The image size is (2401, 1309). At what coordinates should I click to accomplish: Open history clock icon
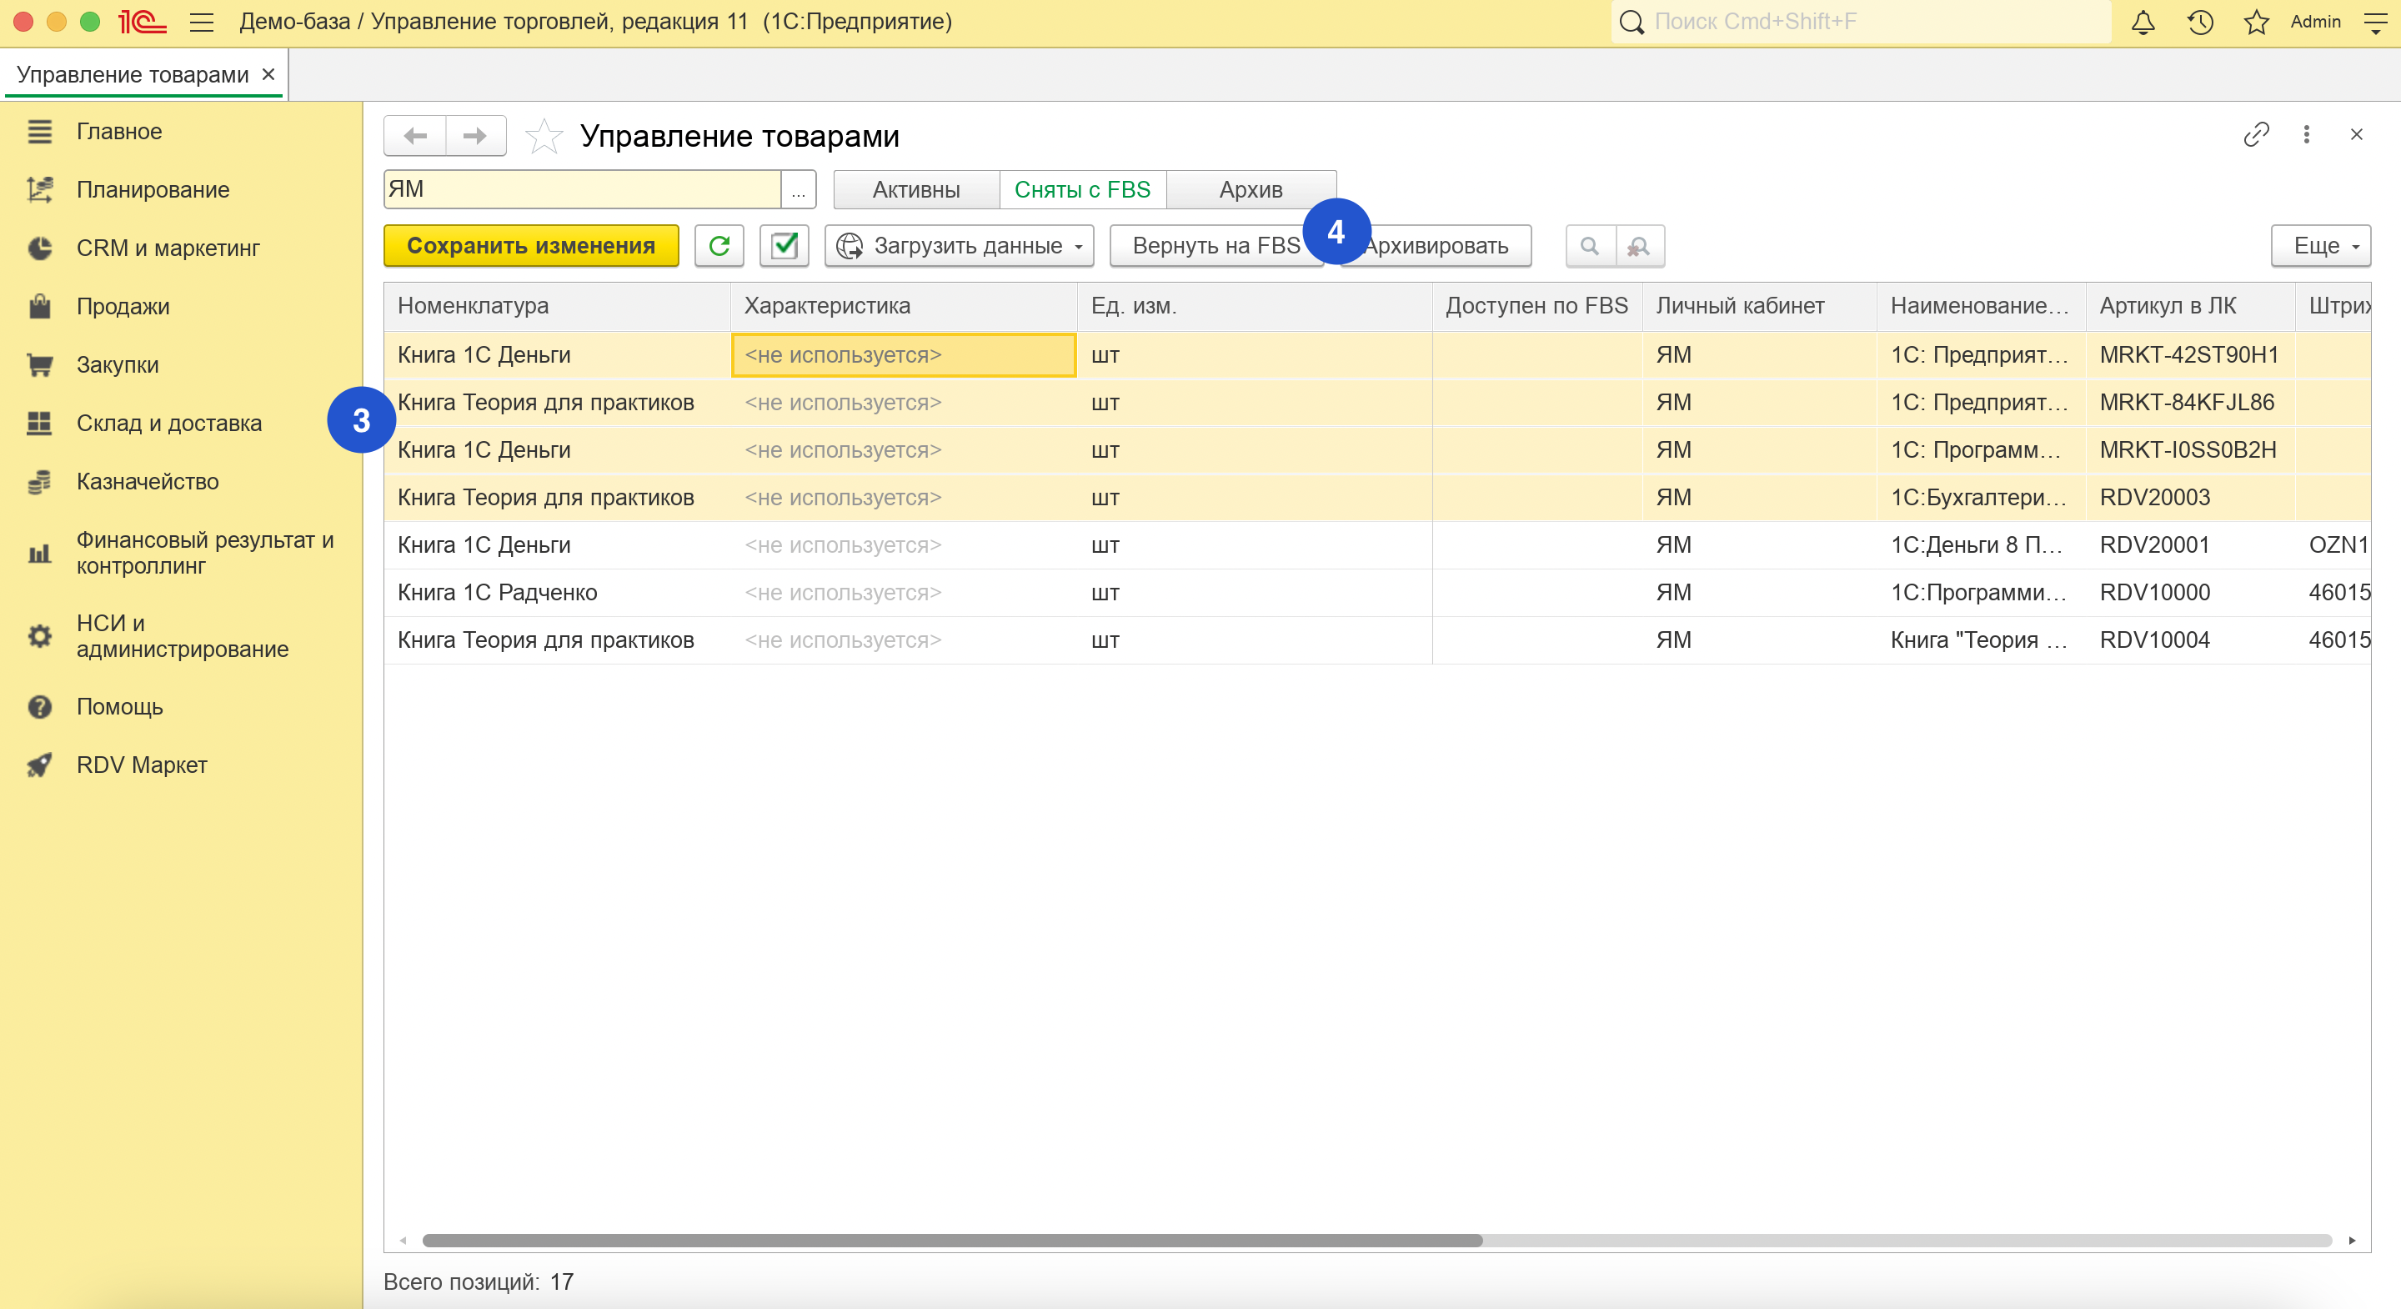[x=2200, y=23]
